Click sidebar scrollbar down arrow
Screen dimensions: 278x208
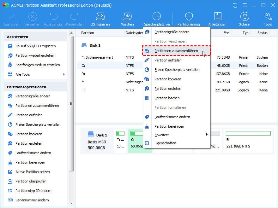point(71,204)
